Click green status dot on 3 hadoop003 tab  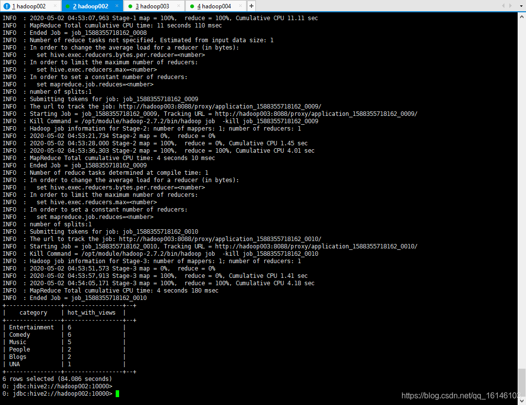point(130,6)
